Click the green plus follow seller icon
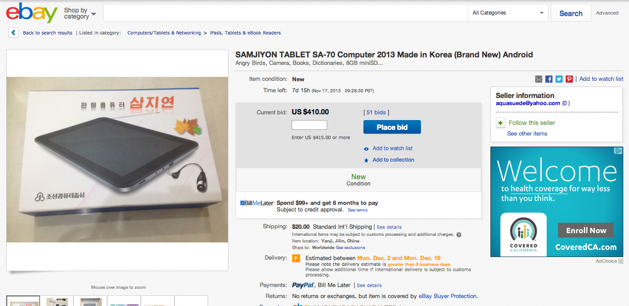 click(x=501, y=123)
